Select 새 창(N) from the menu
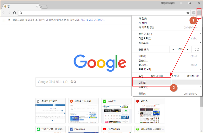The height and width of the screenshot is (133, 203). click(x=167, y=23)
